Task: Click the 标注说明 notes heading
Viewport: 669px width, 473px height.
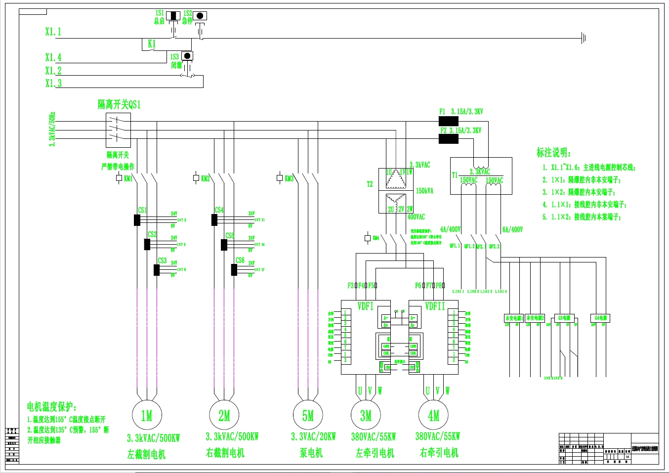Action: point(553,153)
